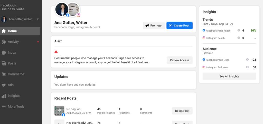
Task: Open the Insights bar chart icon
Action: coord(4,96)
